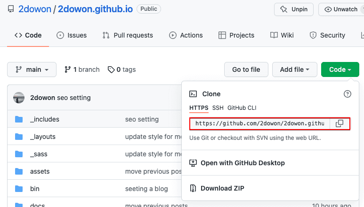The image size is (364, 207).
Task: Click the branch icon beside 1 branch
Action: [68, 69]
